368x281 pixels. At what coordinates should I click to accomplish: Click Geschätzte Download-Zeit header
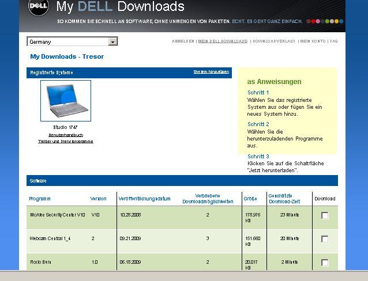tap(284, 199)
